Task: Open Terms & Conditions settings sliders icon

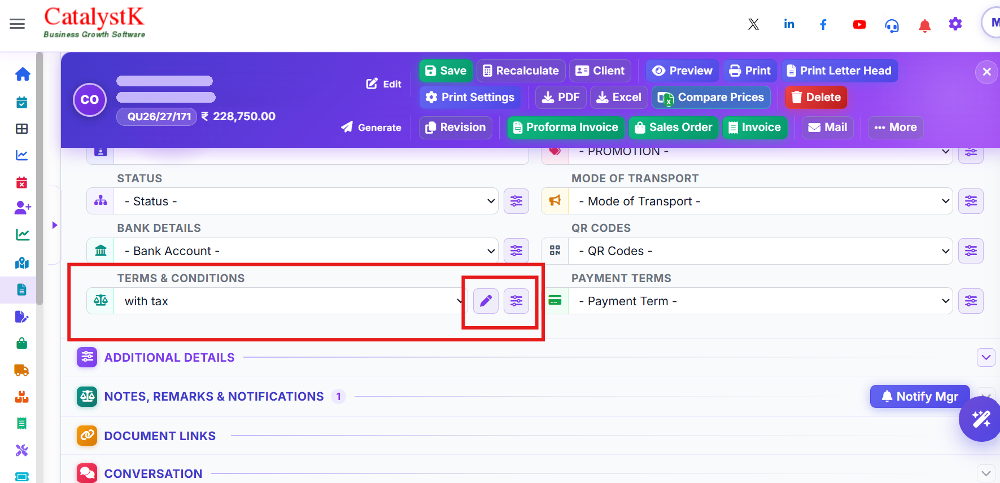Action: tap(516, 301)
